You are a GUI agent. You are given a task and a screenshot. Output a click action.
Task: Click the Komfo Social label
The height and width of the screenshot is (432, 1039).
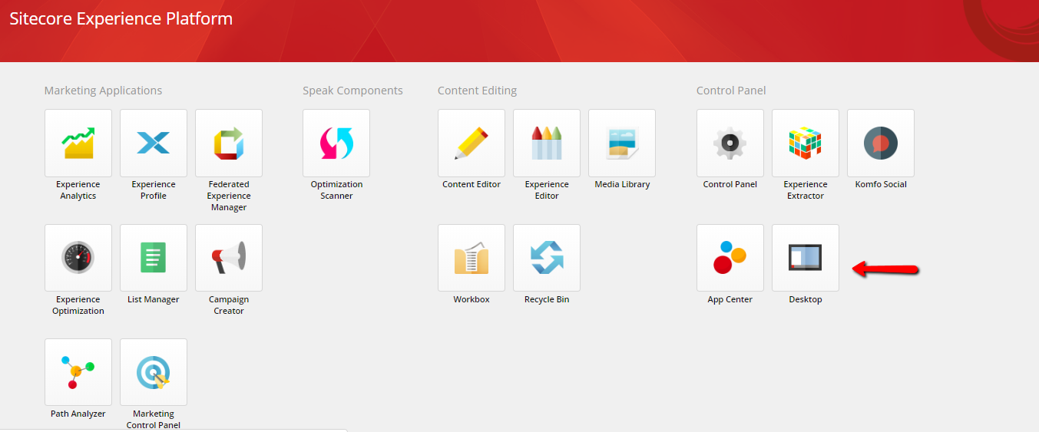point(881,184)
